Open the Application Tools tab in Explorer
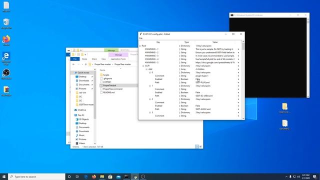The width and height of the screenshot is (320, 180). (x=118, y=59)
